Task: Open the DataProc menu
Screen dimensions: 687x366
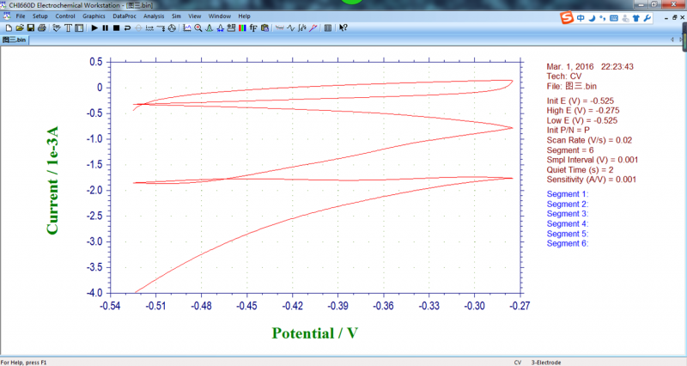Action: click(x=125, y=16)
